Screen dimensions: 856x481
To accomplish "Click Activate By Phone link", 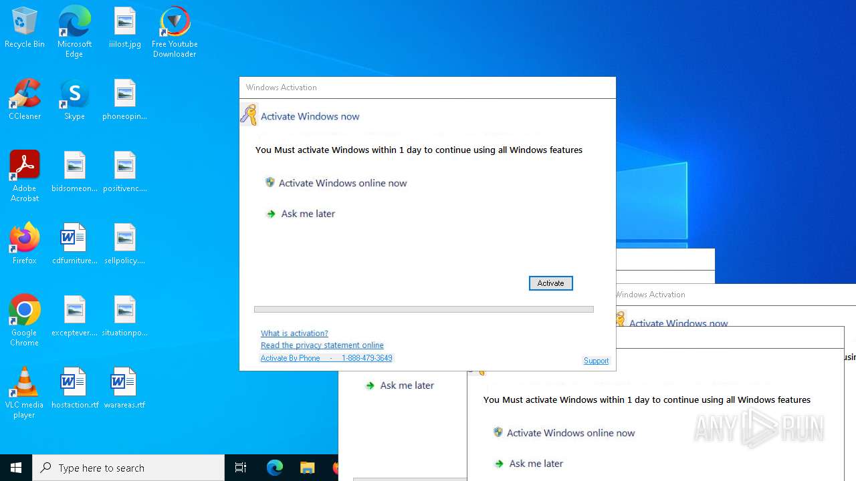I will (326, 358).
